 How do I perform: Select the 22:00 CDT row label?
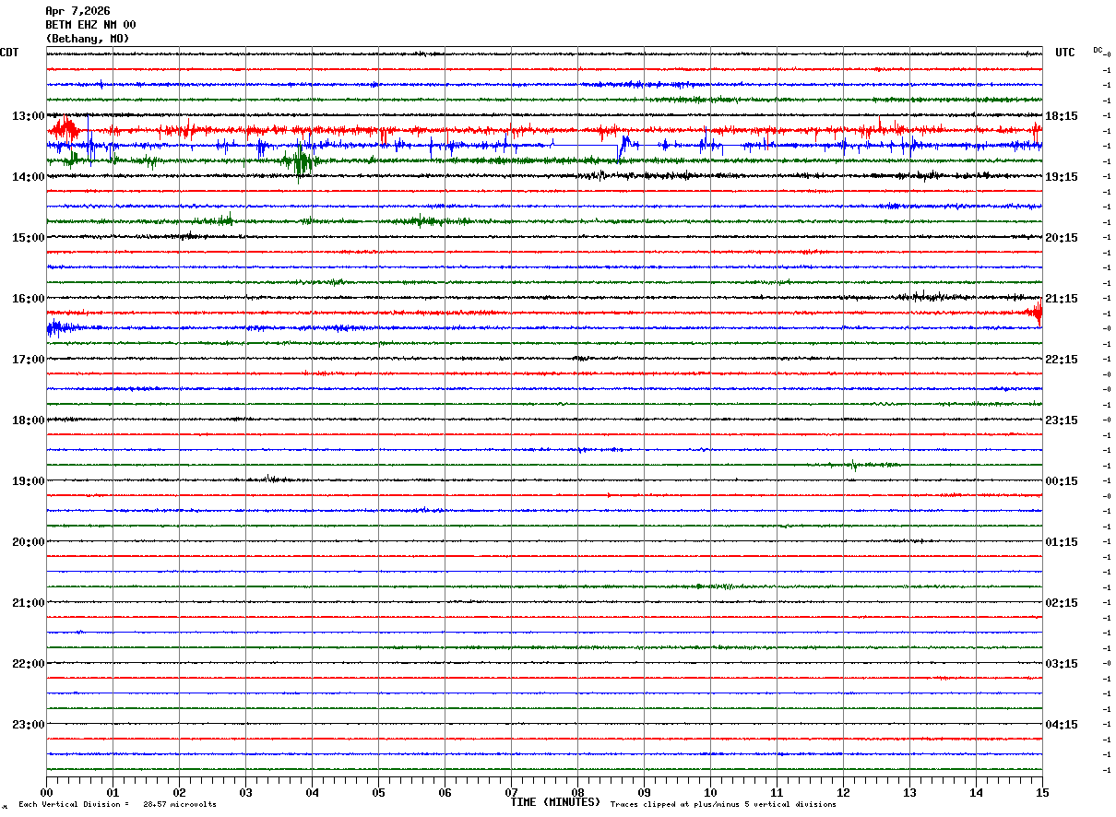coord(28,664)
